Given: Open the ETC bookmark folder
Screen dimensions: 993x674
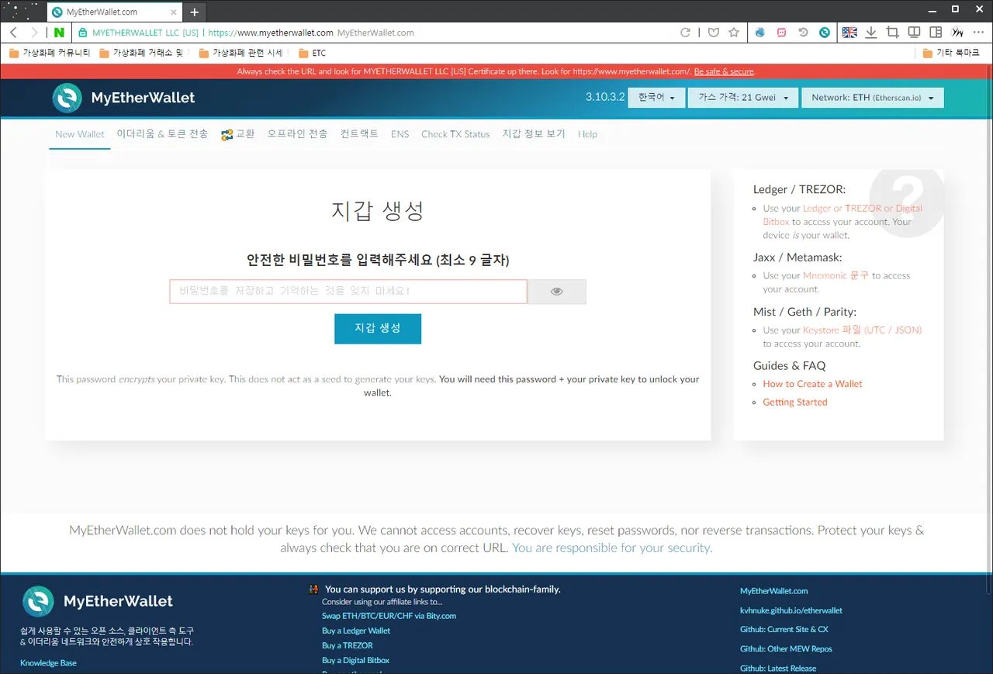Looking at the screenshot, I should [312, 54].
